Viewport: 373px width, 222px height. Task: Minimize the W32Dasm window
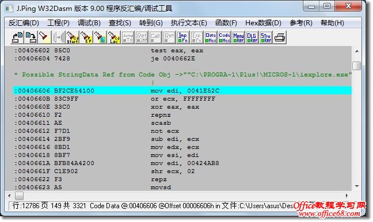311,6
